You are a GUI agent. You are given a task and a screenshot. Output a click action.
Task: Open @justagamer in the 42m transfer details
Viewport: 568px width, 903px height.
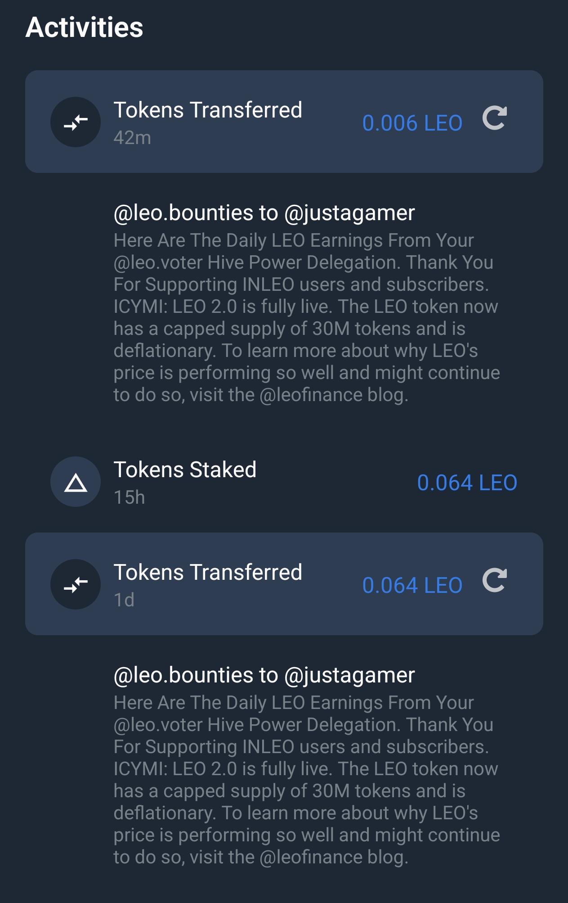pyautogui.click(x=349, y=212)
